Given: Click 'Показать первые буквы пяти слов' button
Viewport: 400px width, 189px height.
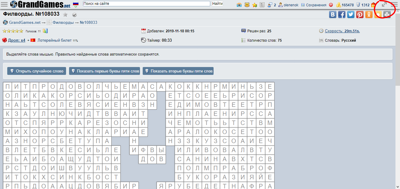Looking at the screenshot, I should [104, 71].
